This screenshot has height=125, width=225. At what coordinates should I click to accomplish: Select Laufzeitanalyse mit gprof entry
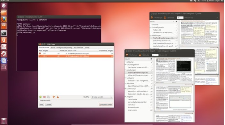tap(163, 46)
